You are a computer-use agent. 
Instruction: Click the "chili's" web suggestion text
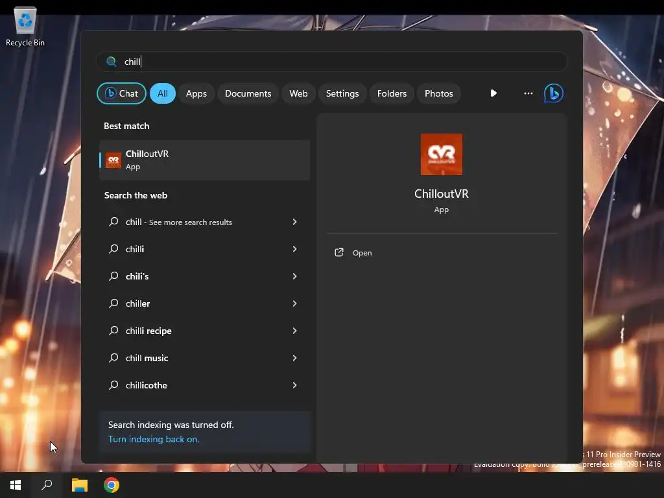click(x=137, y=276)
